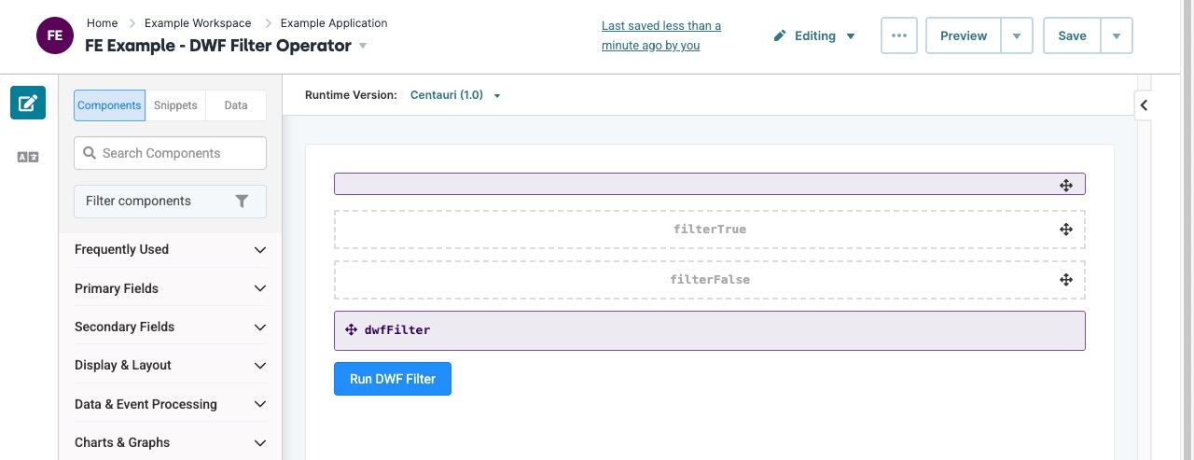Screen dimensions: 1194x460
Task: Go to the Example Workspace breadcrumb
Action: (x=198, y=22)
